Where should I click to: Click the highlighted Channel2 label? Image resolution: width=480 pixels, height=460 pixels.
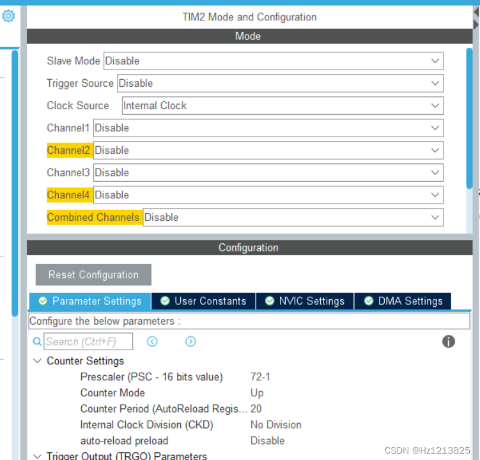[x=70, y=151]
